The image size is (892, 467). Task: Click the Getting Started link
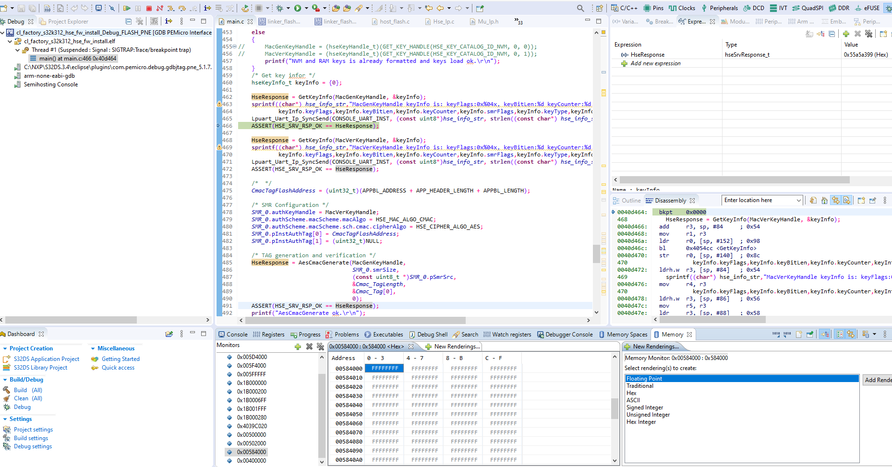(x=121, y=359)
